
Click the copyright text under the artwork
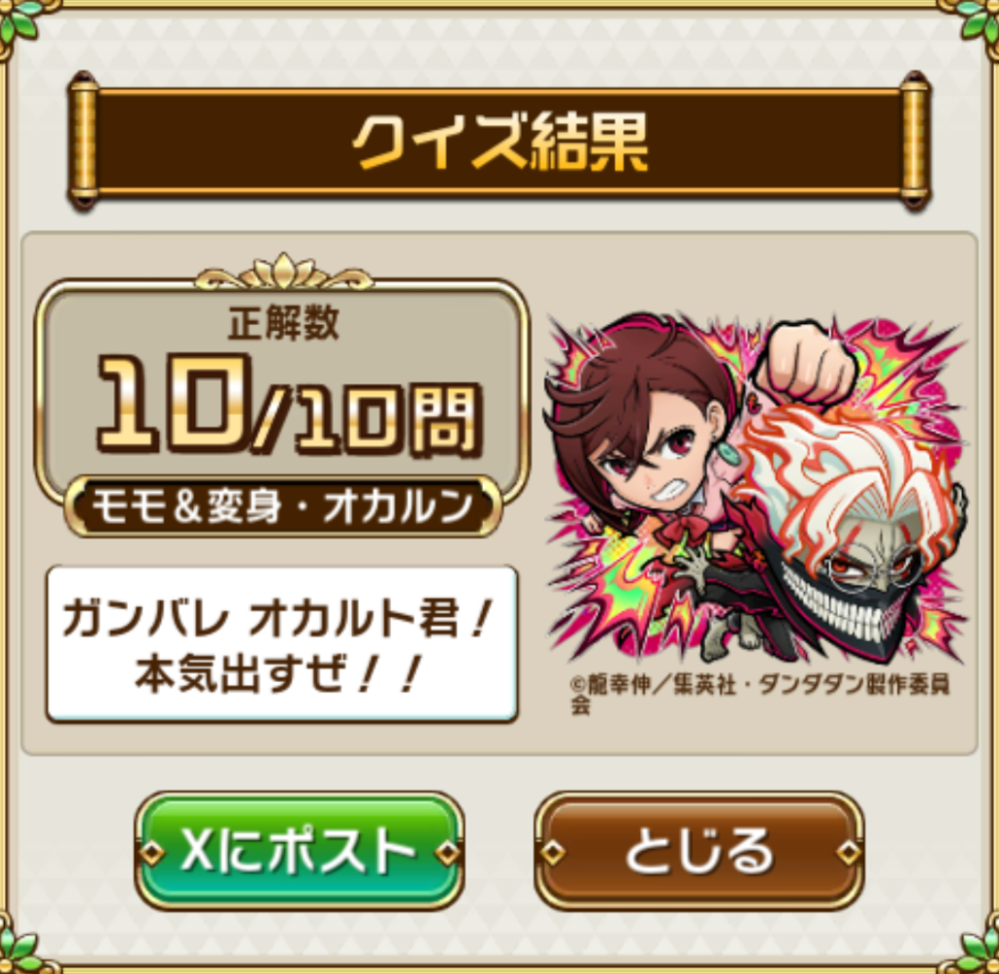click(761, 694)
